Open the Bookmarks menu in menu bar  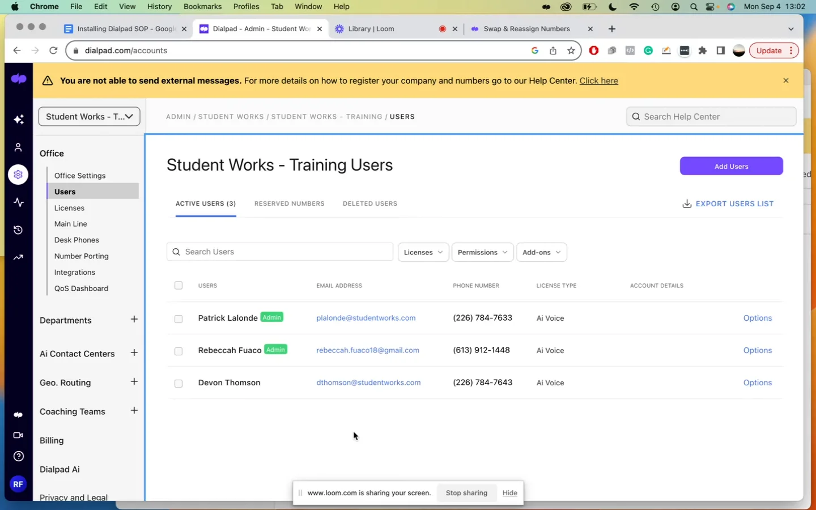tap(202, 7)
